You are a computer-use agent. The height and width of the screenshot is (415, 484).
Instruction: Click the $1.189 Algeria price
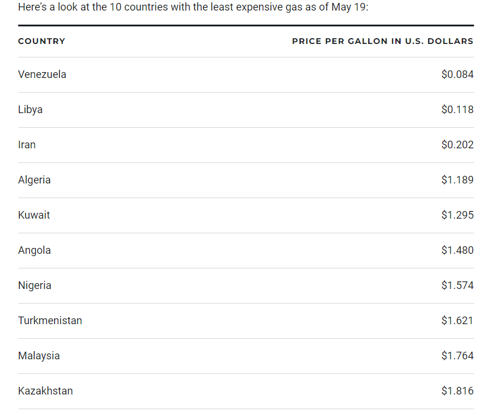tap(458, 180)
